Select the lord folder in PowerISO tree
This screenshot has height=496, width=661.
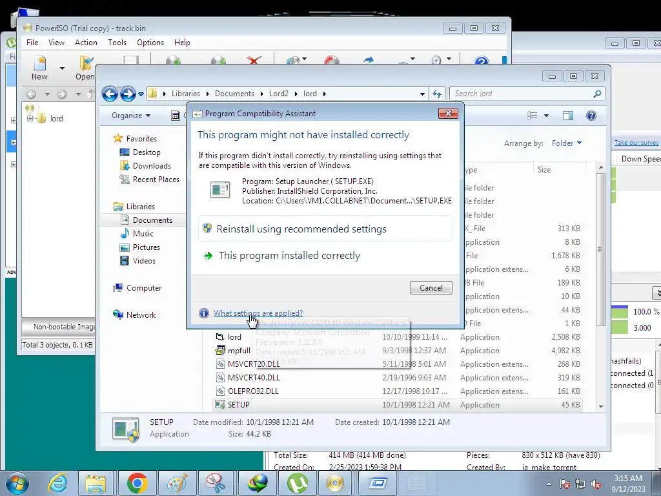click(x=56, y=119)
